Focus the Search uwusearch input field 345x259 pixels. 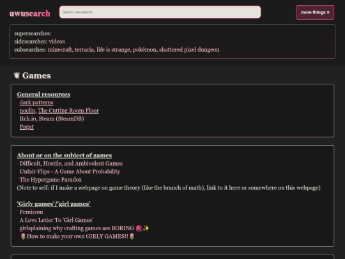[160, 12]
